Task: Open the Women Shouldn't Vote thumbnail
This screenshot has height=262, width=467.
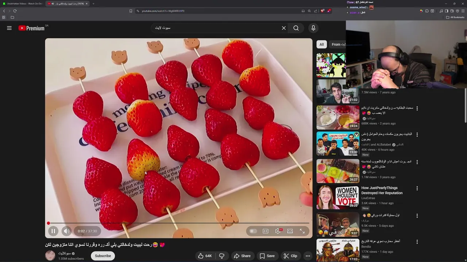Action: coord(338,197)
